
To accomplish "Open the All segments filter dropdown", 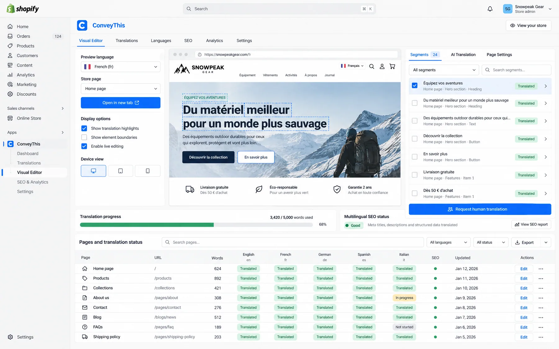I will [x=444, y=70].
